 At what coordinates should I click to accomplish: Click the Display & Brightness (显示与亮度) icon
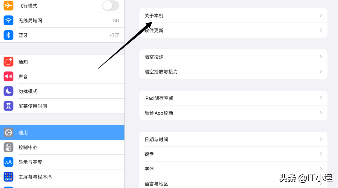[8, 162]
